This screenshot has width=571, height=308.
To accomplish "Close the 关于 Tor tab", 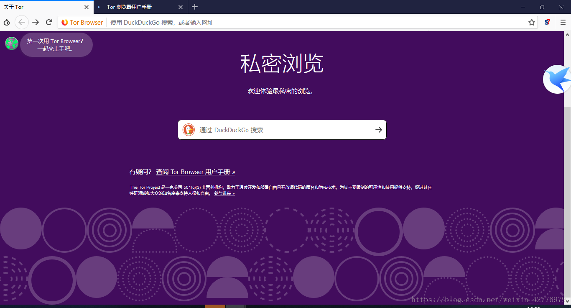I will pyautogui.click(x=87, y=7).
